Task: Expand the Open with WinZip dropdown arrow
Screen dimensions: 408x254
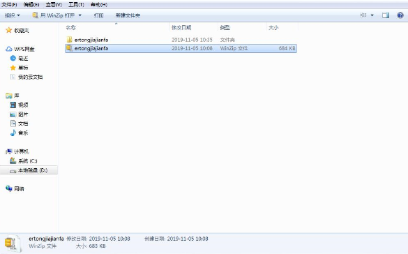Action: coord(80,15)
